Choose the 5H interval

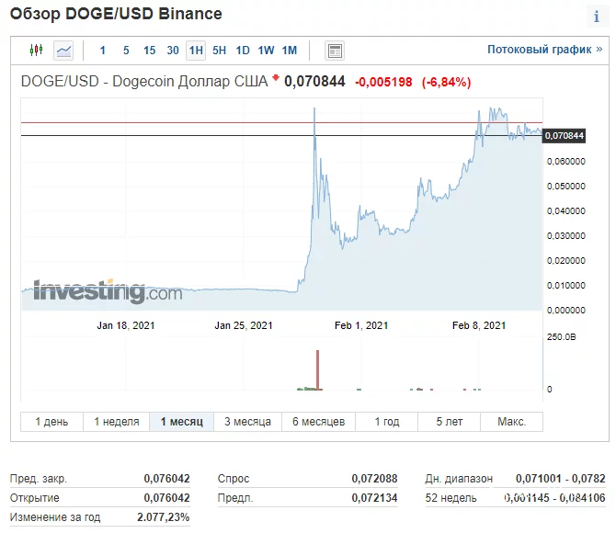[219, 51]
